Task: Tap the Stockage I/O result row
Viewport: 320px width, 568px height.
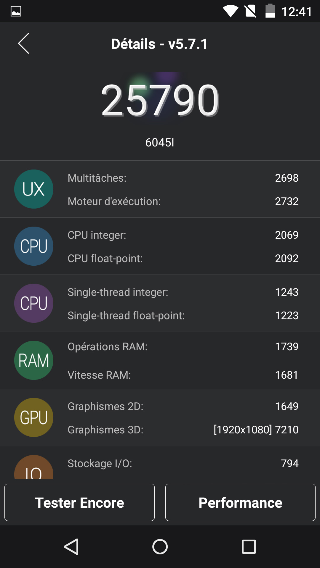Action: click(x=183, y=464)
